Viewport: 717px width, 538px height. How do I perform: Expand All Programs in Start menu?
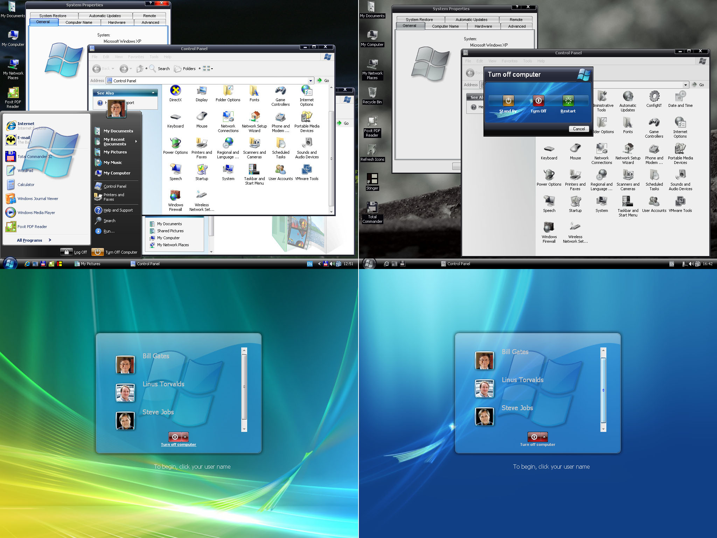click(34, 240)
